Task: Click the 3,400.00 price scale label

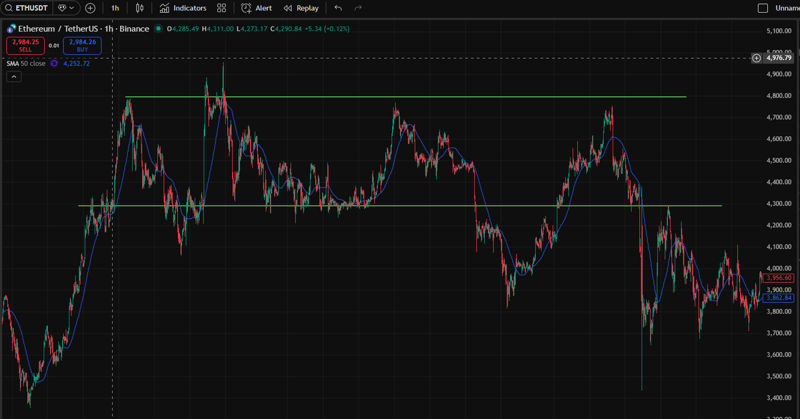Action: (779, 399)
